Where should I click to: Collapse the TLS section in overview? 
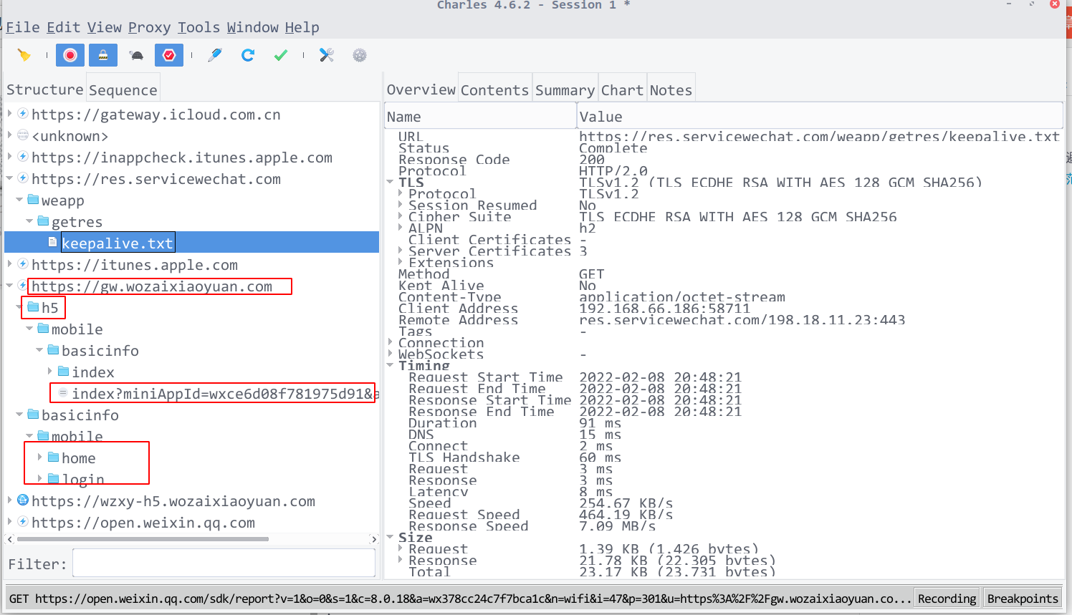pos(391,183)
